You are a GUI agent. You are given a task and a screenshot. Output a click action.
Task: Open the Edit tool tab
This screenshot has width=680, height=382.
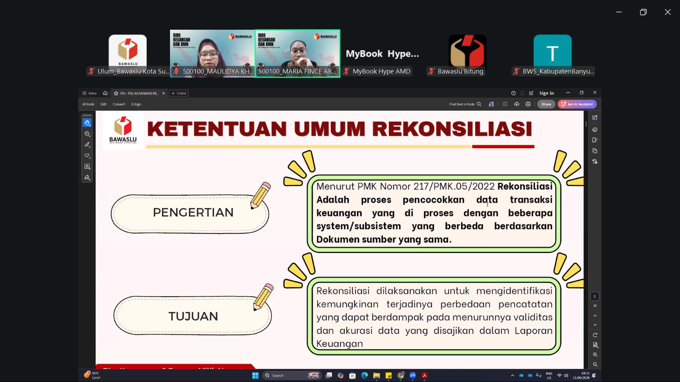[103, 104]
